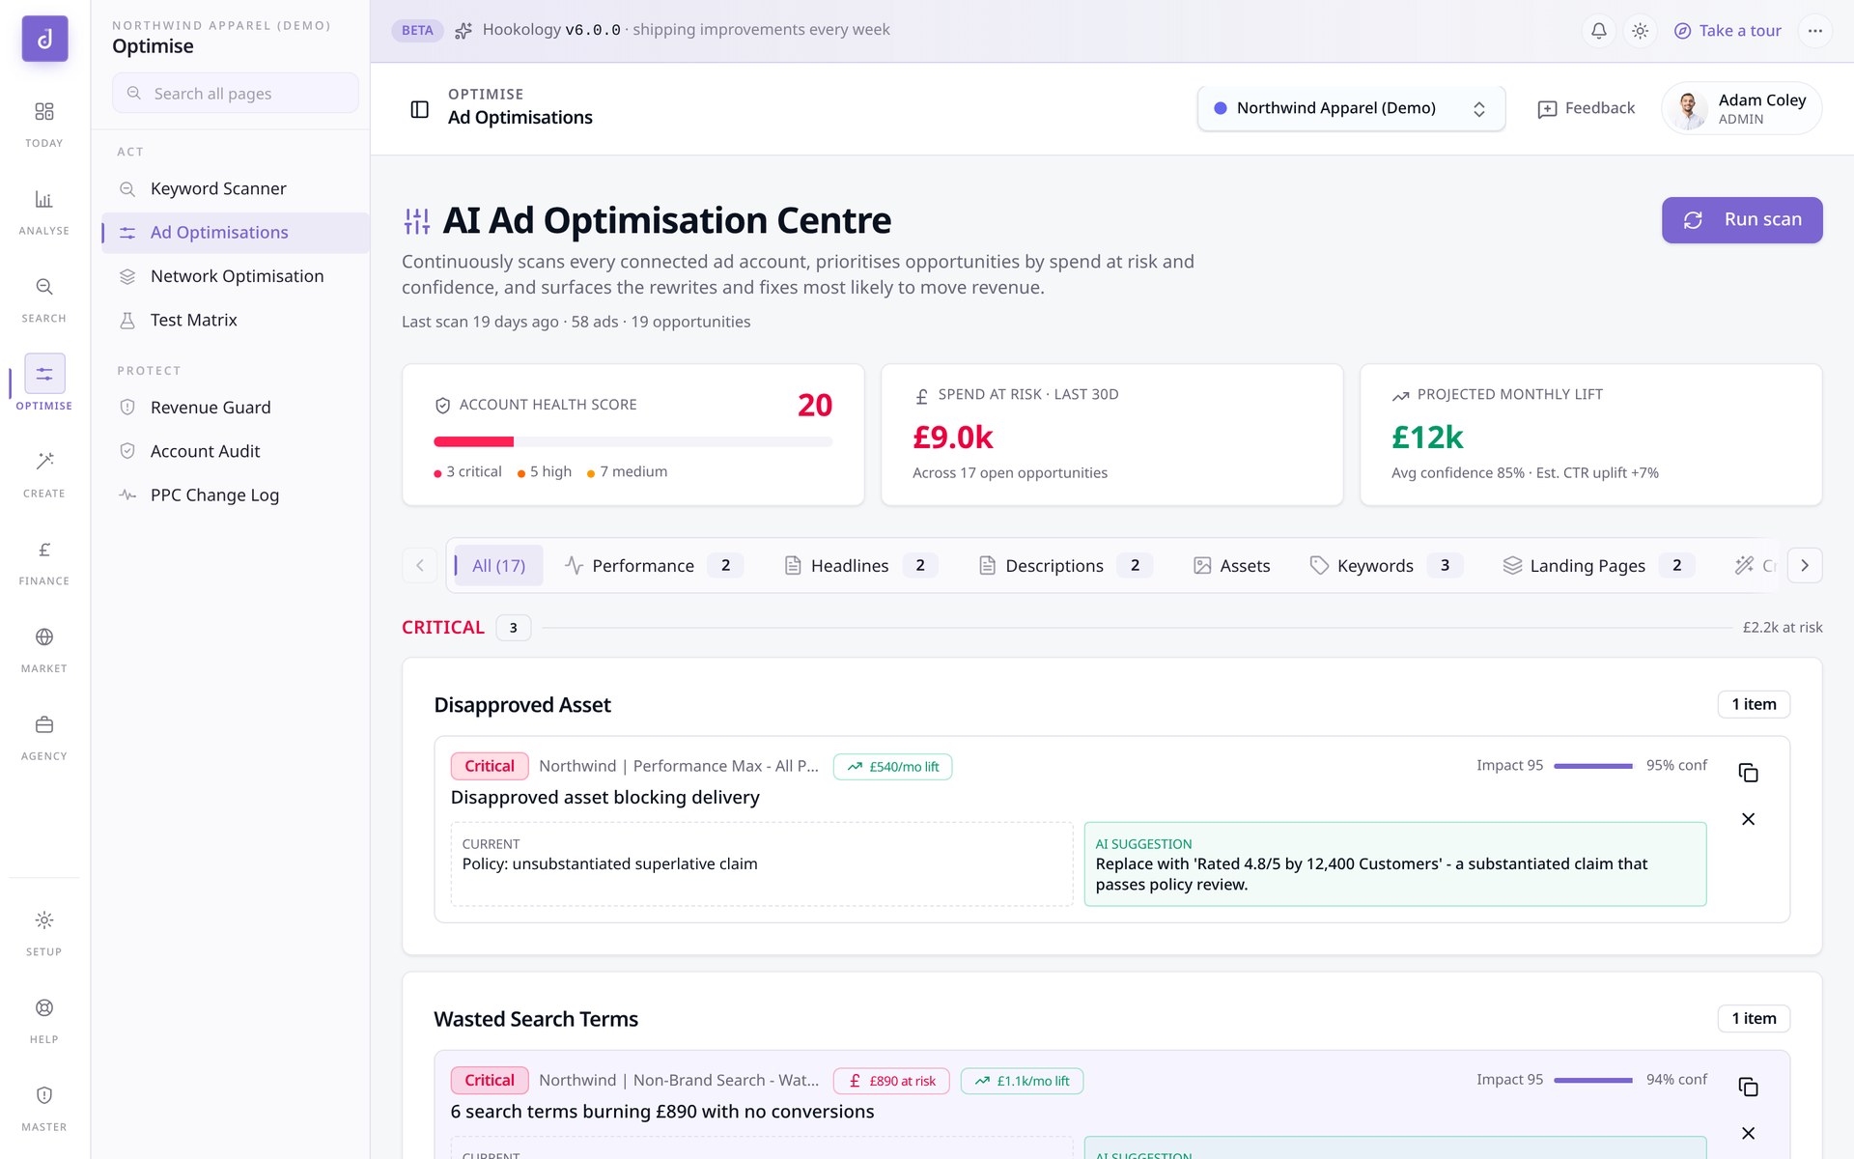
Task: Select the All (17) tab
Action: click(498, 566)
